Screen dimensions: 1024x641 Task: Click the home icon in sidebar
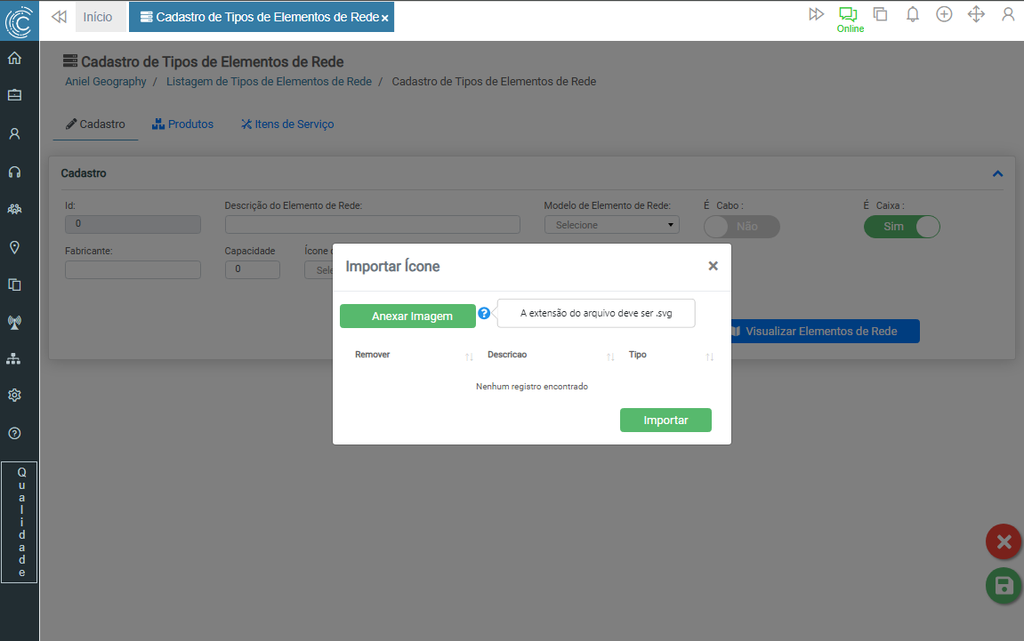(x=14, y=59)
